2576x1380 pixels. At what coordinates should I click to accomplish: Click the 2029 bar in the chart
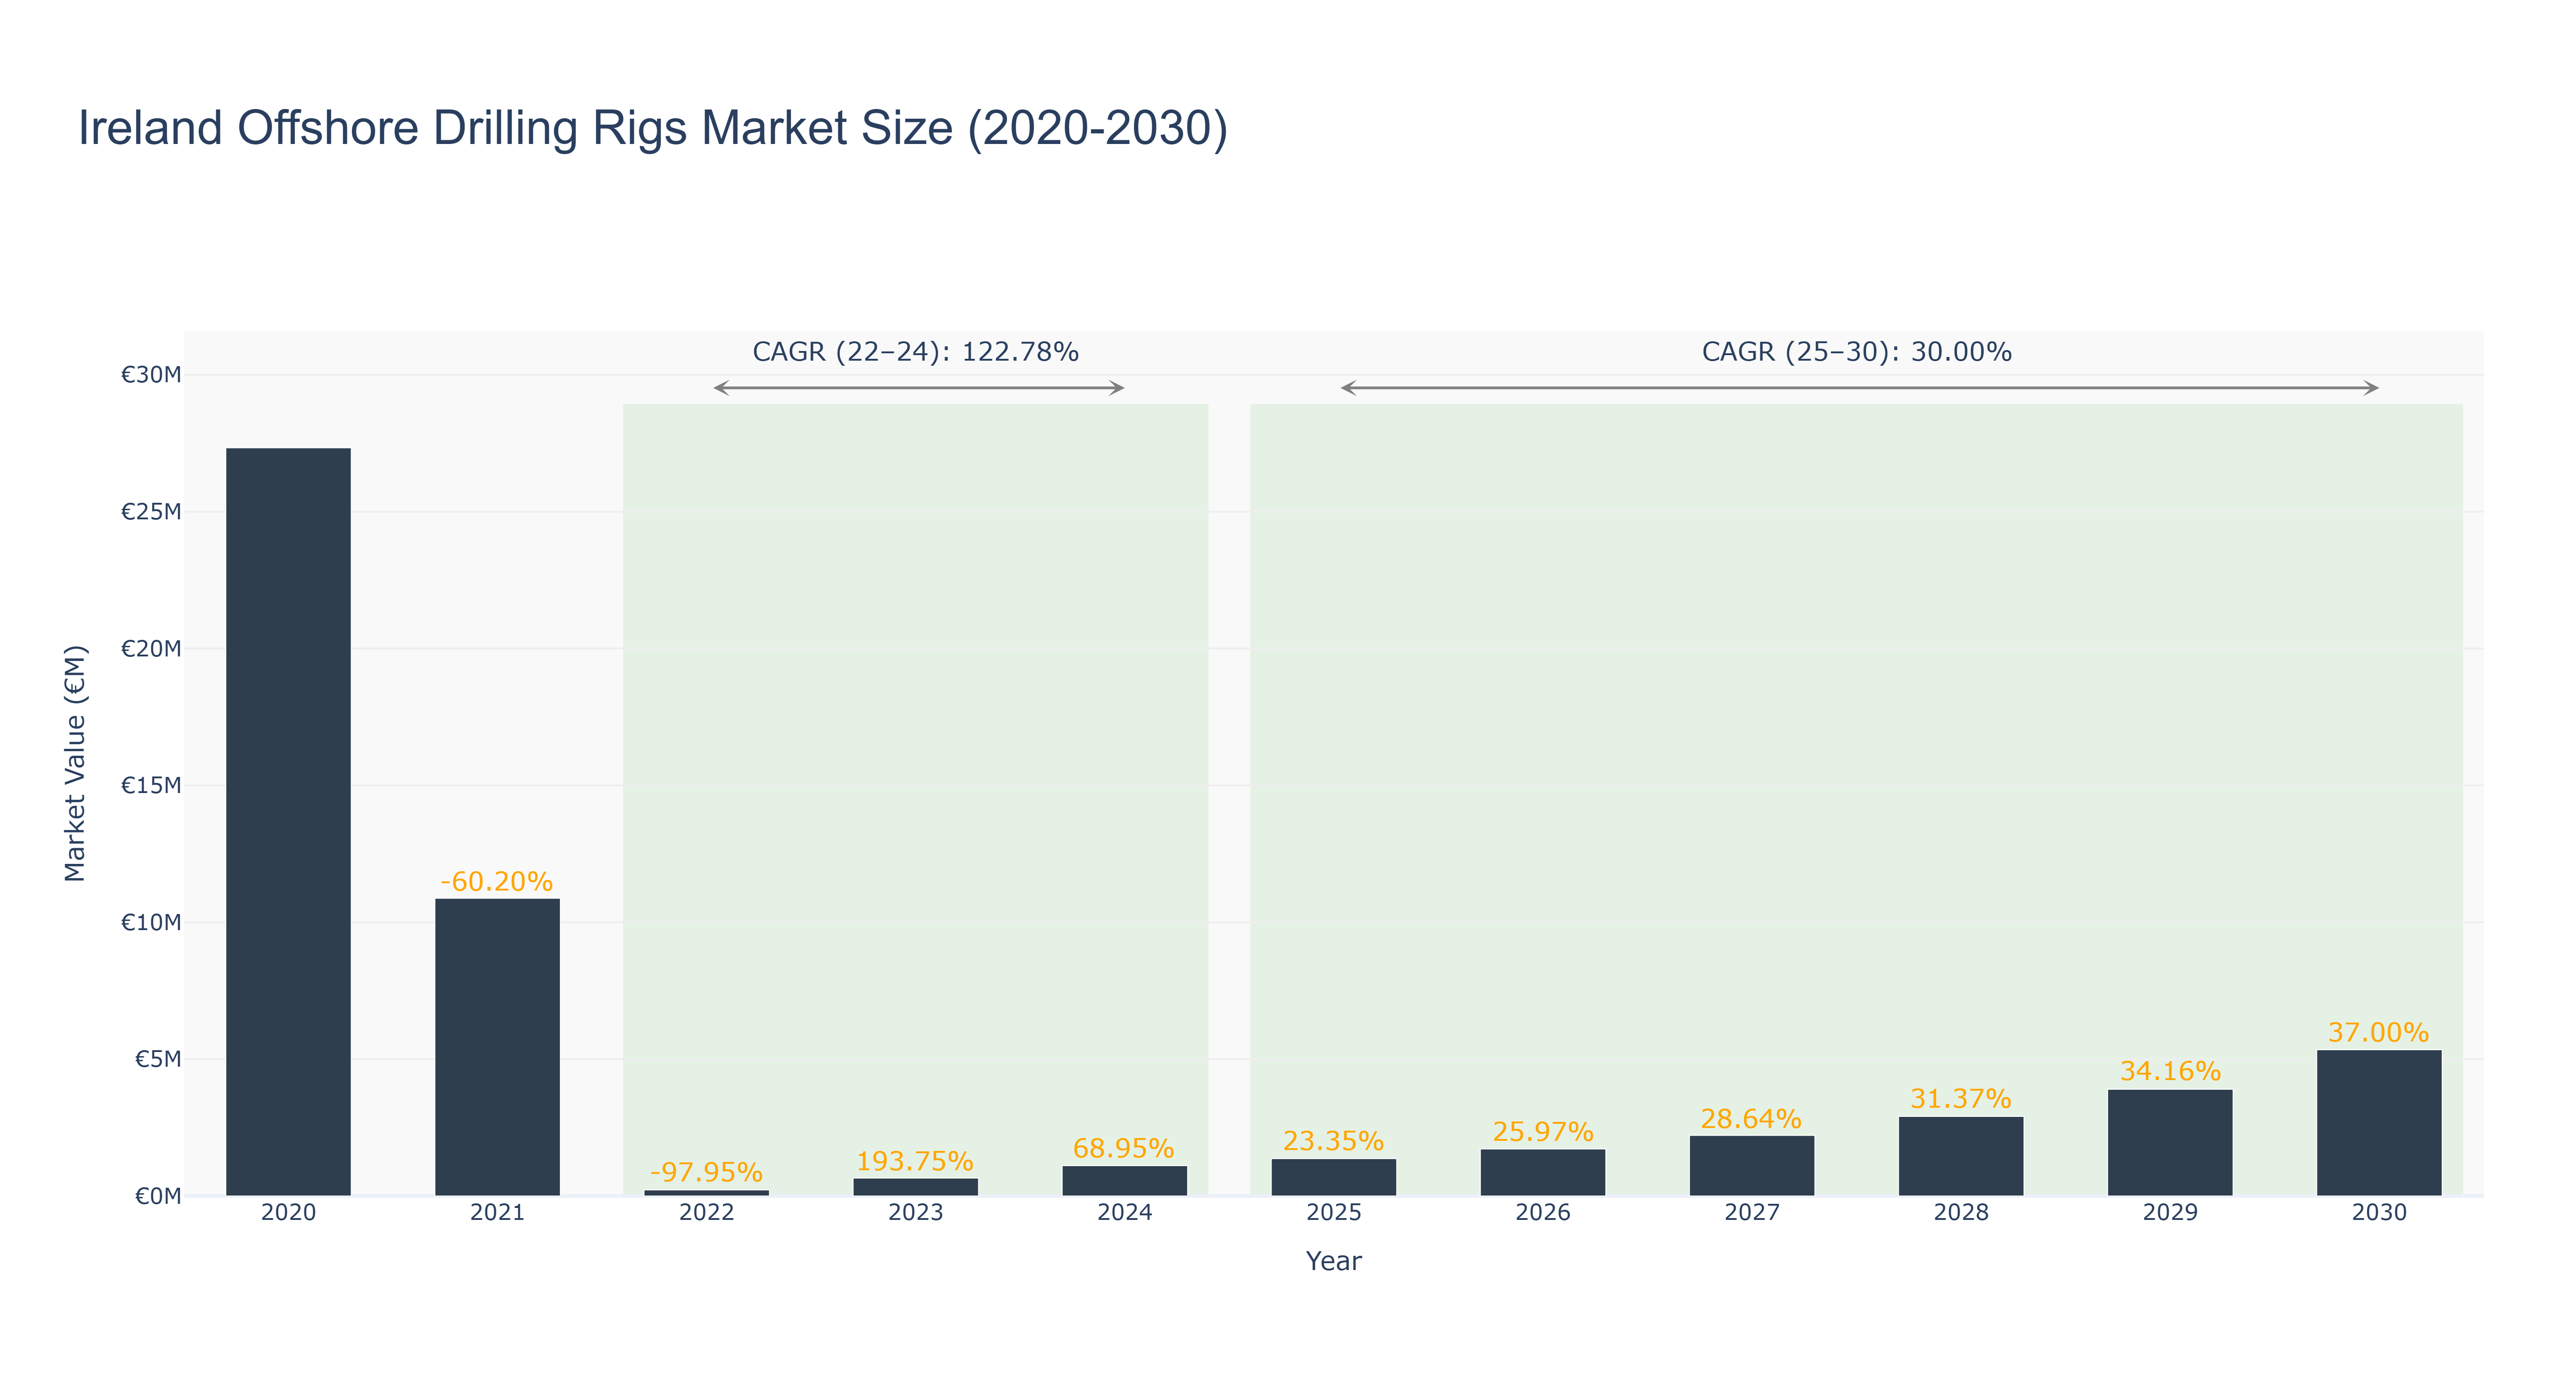[2170, 1143]
